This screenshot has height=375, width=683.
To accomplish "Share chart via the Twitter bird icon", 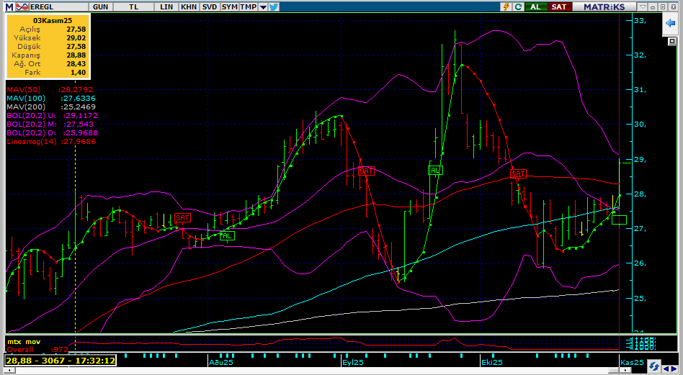I will [x=274, y=6].
